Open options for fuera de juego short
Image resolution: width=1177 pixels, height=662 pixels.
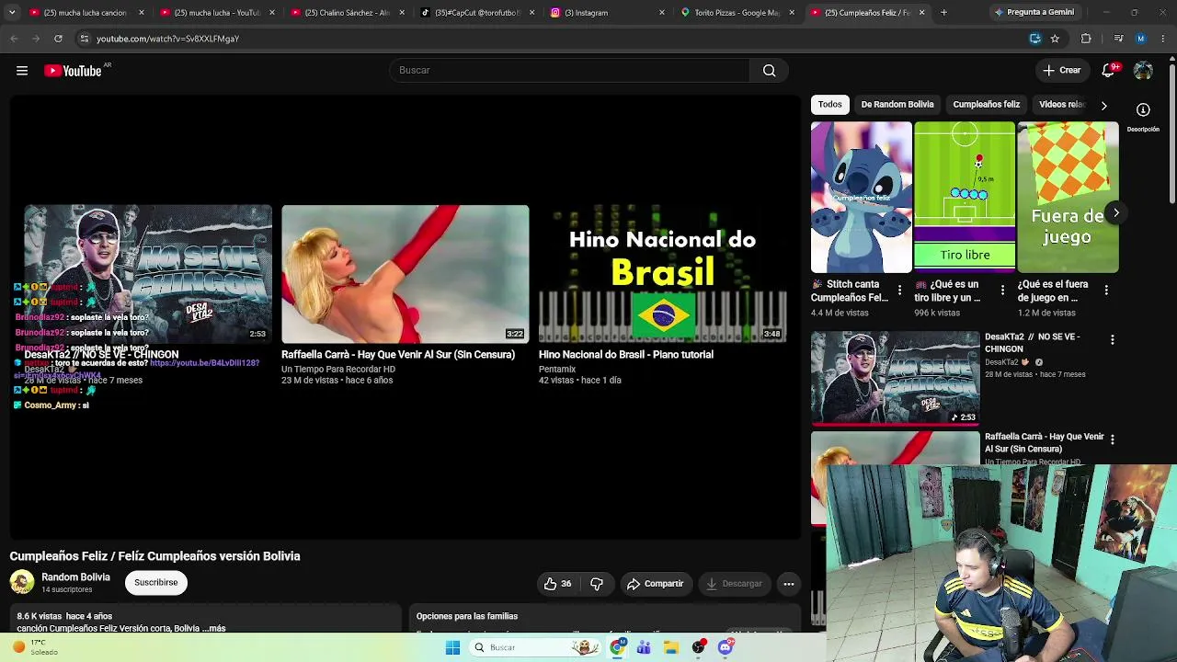1106,291
